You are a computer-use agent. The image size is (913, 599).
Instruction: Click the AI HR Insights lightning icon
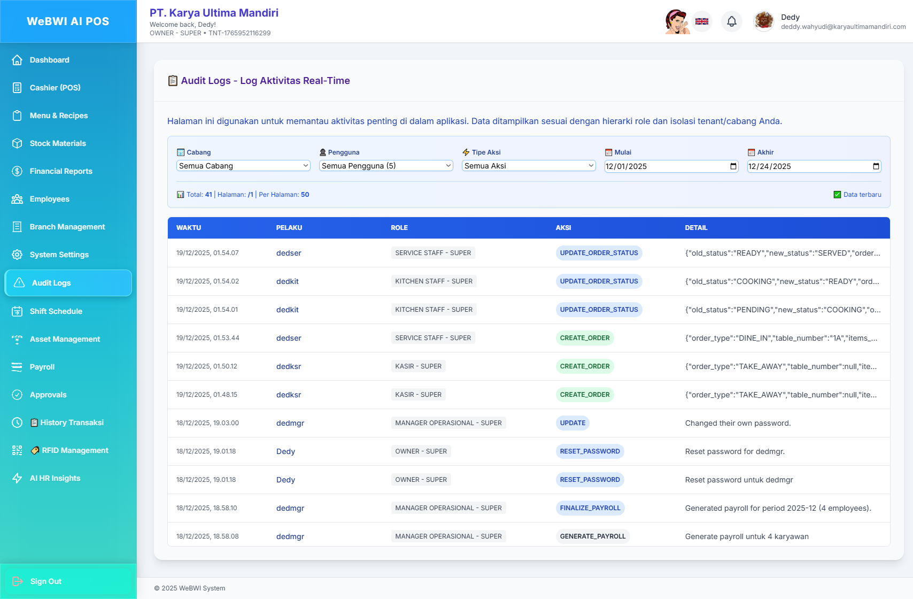[17, 478]
